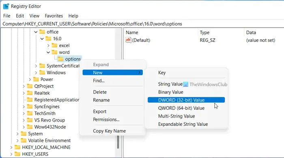Screen dimensions: 284x158
Task: Choose Copy Key Name option
Action: pos(110,131)
